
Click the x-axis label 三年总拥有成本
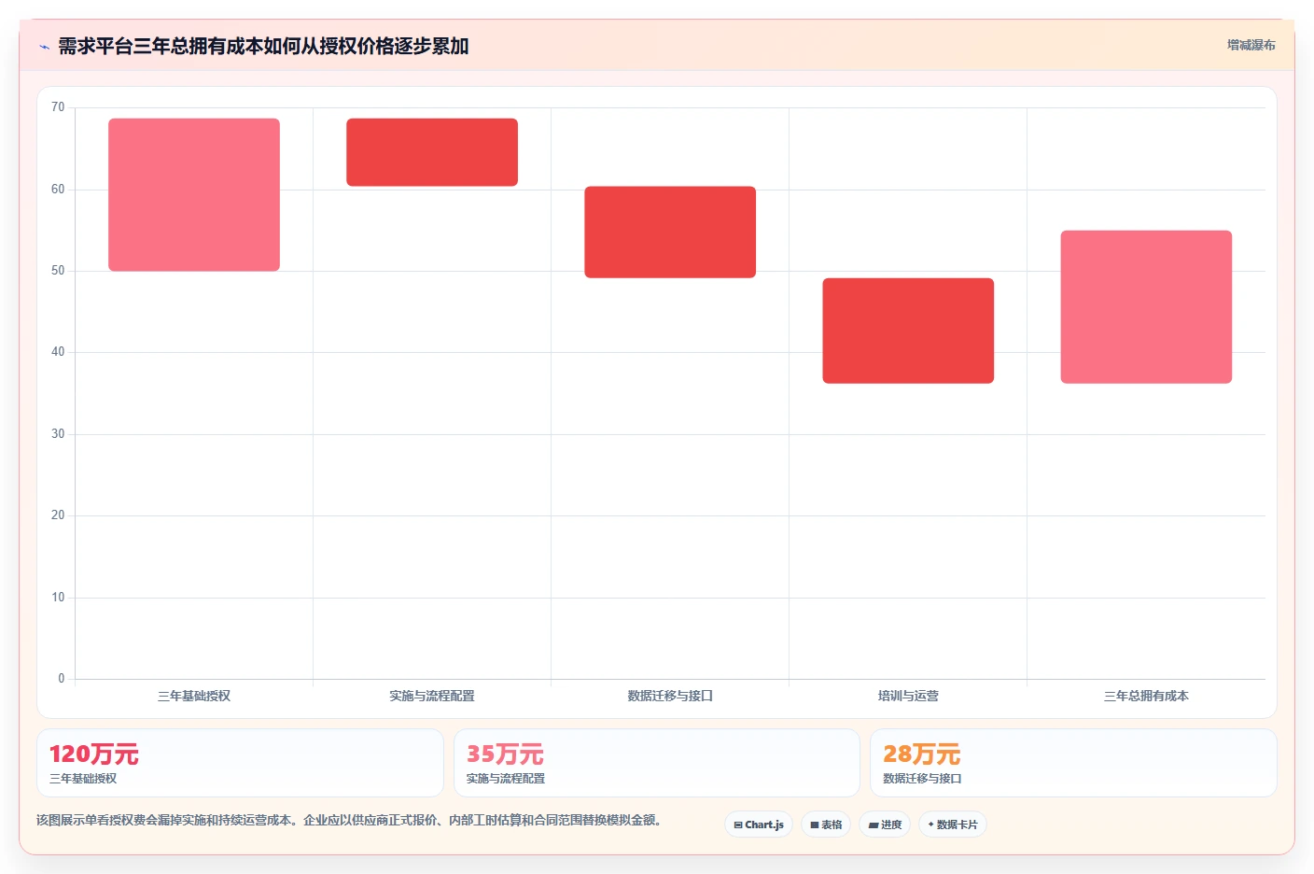[x=1146, y=696]
